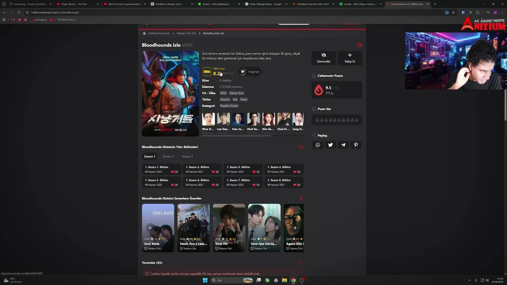Switch to the lichess.org tab
This screenshot has width=507, height=285.
click(x=30, y=4)
